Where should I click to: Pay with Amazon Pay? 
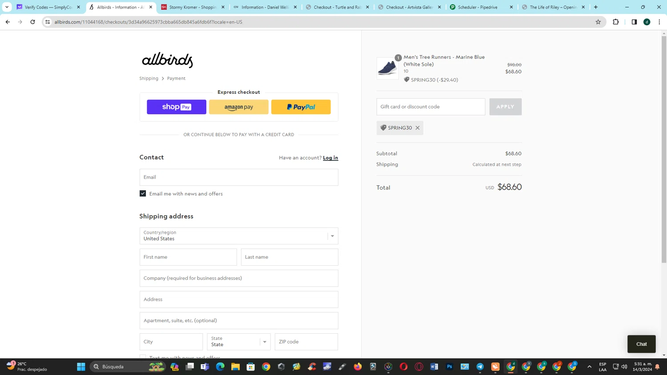[239, 107]
